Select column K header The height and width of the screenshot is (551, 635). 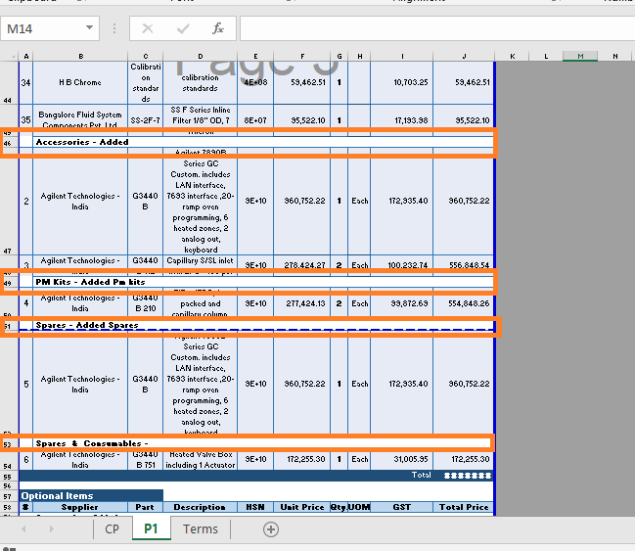click(513, 57)
